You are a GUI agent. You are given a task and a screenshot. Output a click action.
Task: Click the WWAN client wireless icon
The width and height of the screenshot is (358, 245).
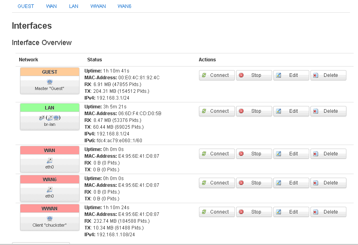click(50, 219)
